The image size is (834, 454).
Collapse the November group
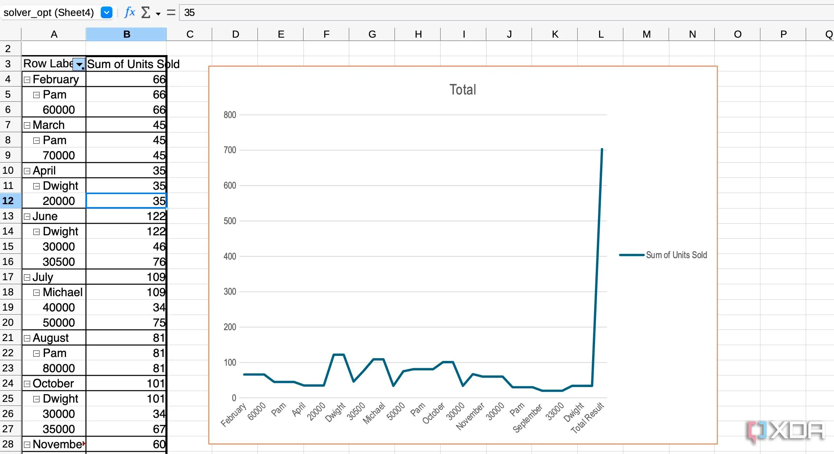27,445
